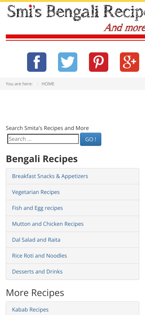Visit Desserts and Drinks category
Viewport: 145px width, 315px height.
point(73,272)
